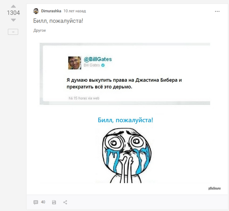Open the Dimurashka author profile link
This screenshot has width=229, height=211.
51,11
